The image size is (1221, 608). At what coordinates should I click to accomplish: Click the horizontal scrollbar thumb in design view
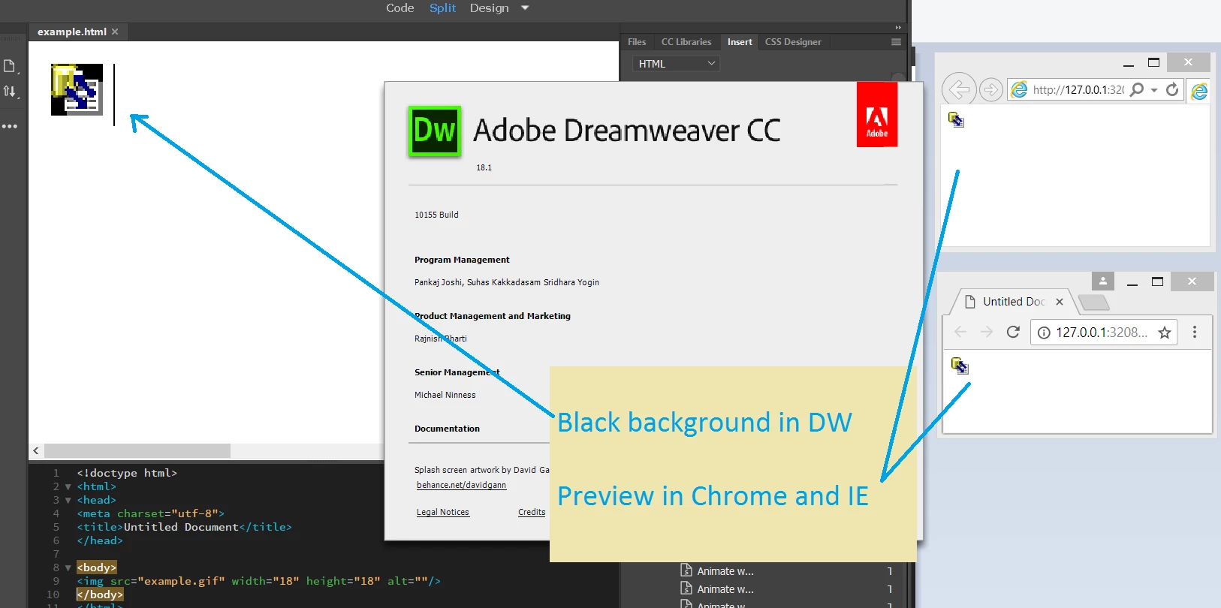[137, 450]
